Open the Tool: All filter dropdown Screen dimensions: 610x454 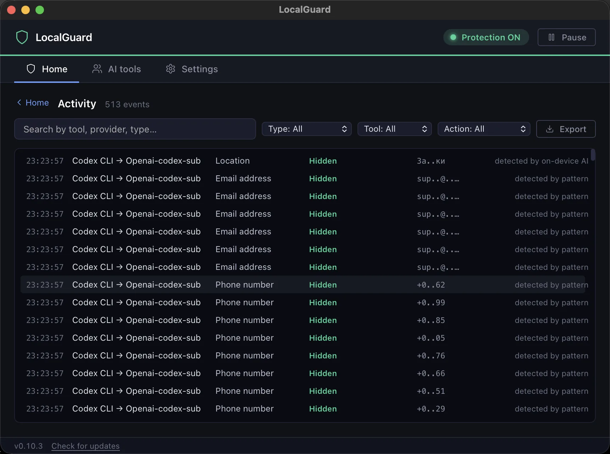click(x=394, y=129)
